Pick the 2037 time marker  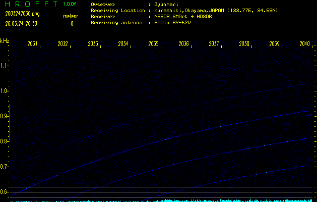(214, 44)
